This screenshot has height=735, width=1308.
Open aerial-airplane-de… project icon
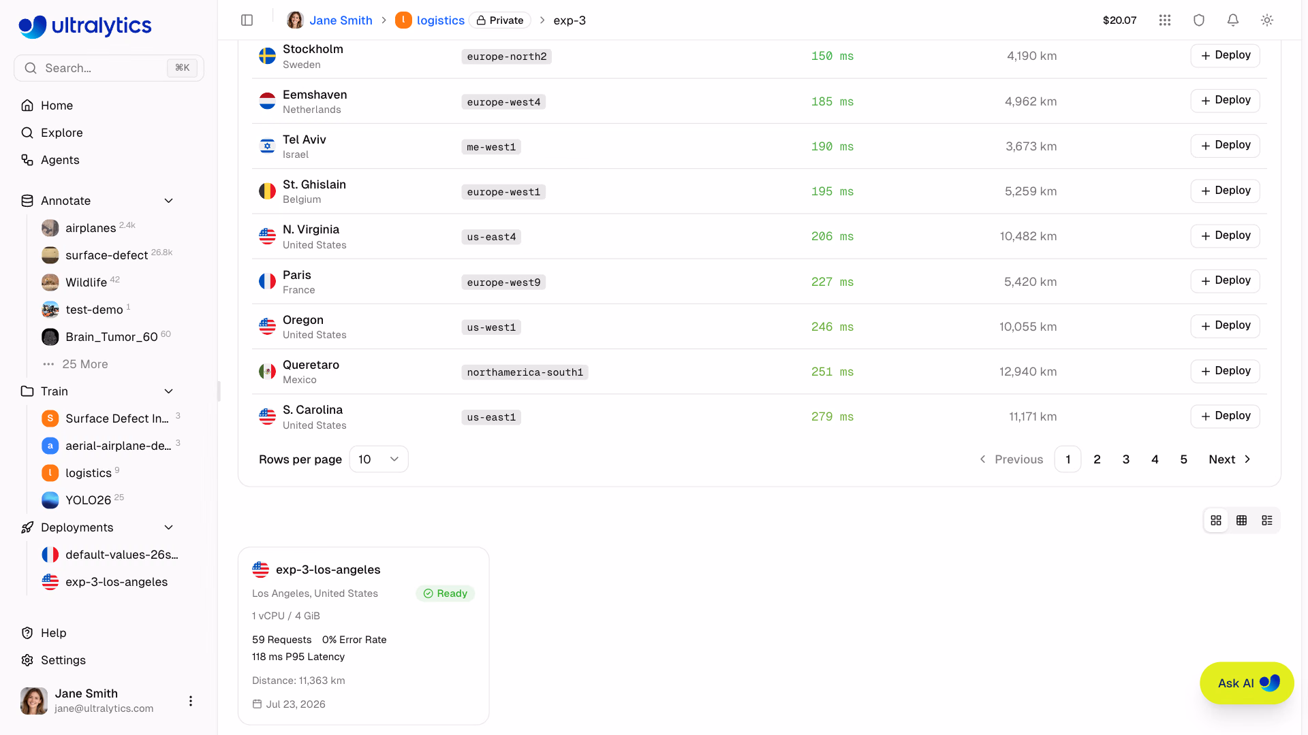50,446
